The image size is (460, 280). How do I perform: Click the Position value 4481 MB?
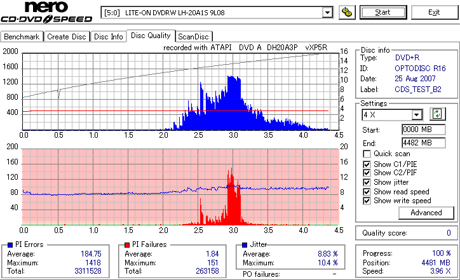[436, 263]
